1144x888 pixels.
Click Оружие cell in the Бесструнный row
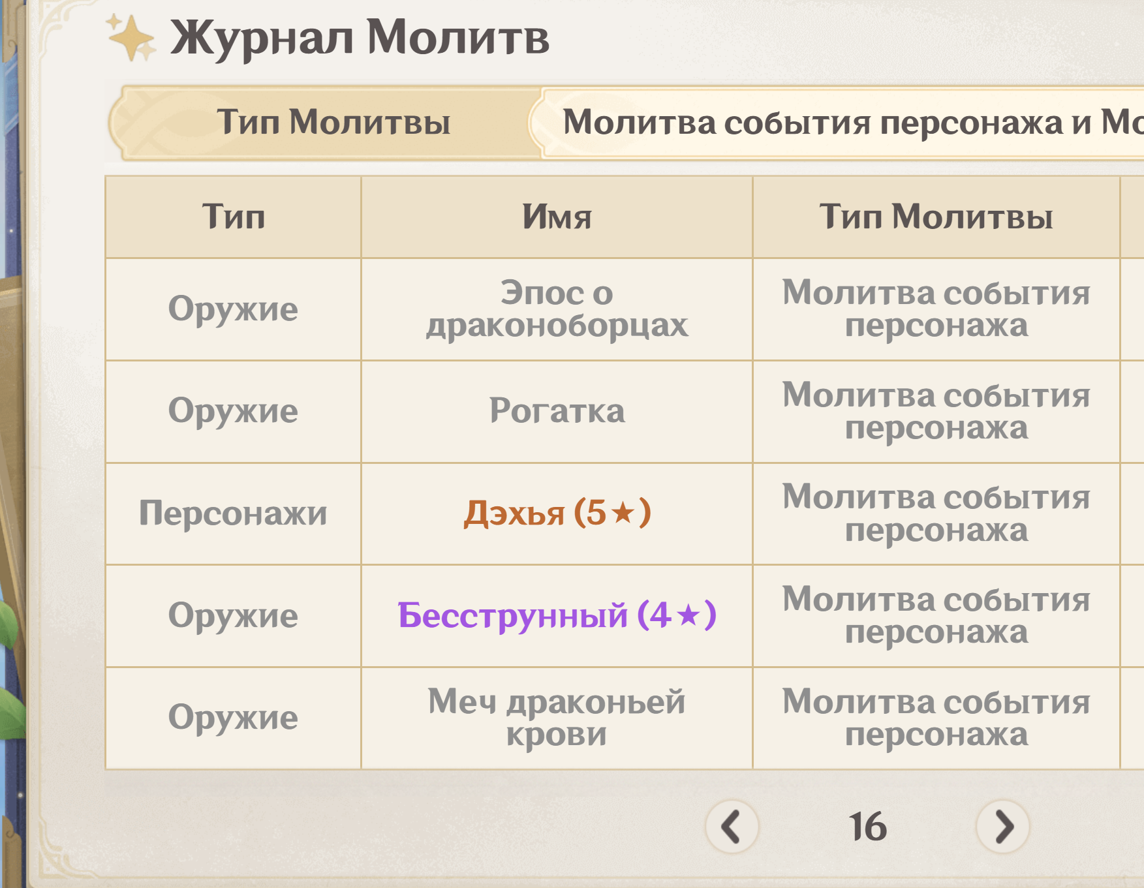pyautogui.click(x=233, y=615)
